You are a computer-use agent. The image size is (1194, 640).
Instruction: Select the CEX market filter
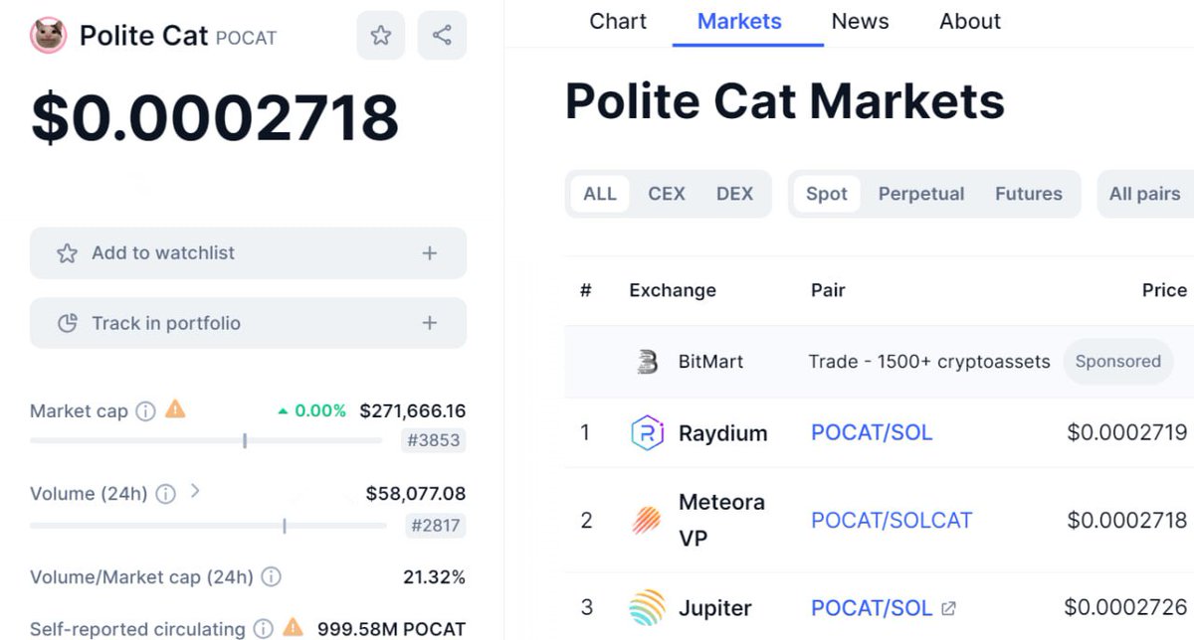pos(667,193)
